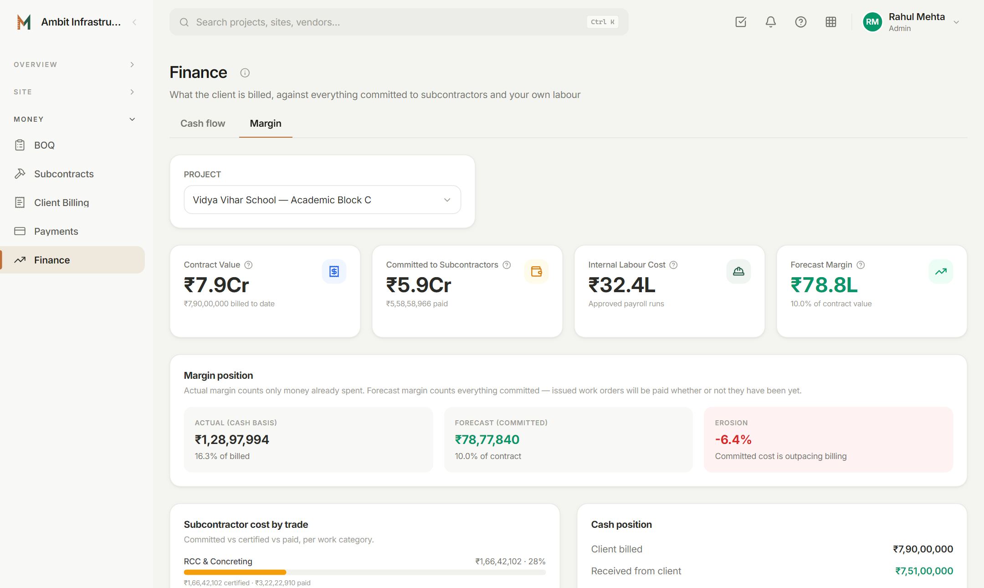
Task: Click the Erosion -6.4% card
Action: pyautogui.click(x=828, y=439)
